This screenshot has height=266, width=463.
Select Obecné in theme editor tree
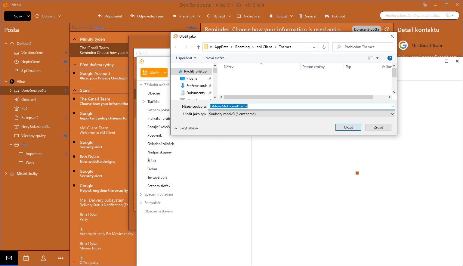pos(154,93)
